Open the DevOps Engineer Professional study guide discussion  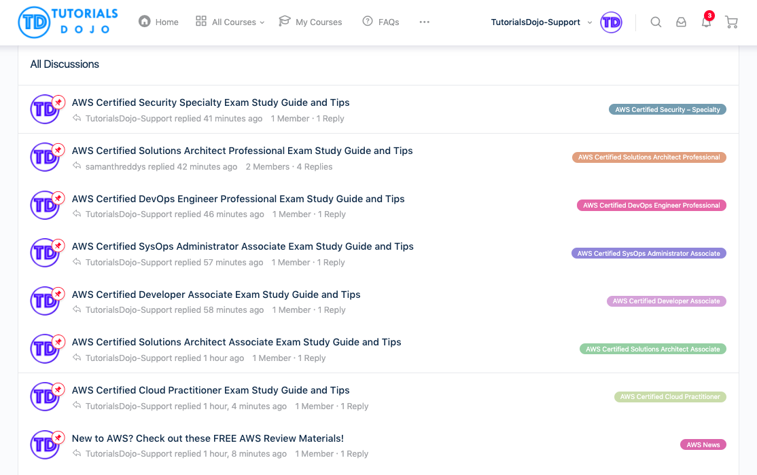click(238, 199)
